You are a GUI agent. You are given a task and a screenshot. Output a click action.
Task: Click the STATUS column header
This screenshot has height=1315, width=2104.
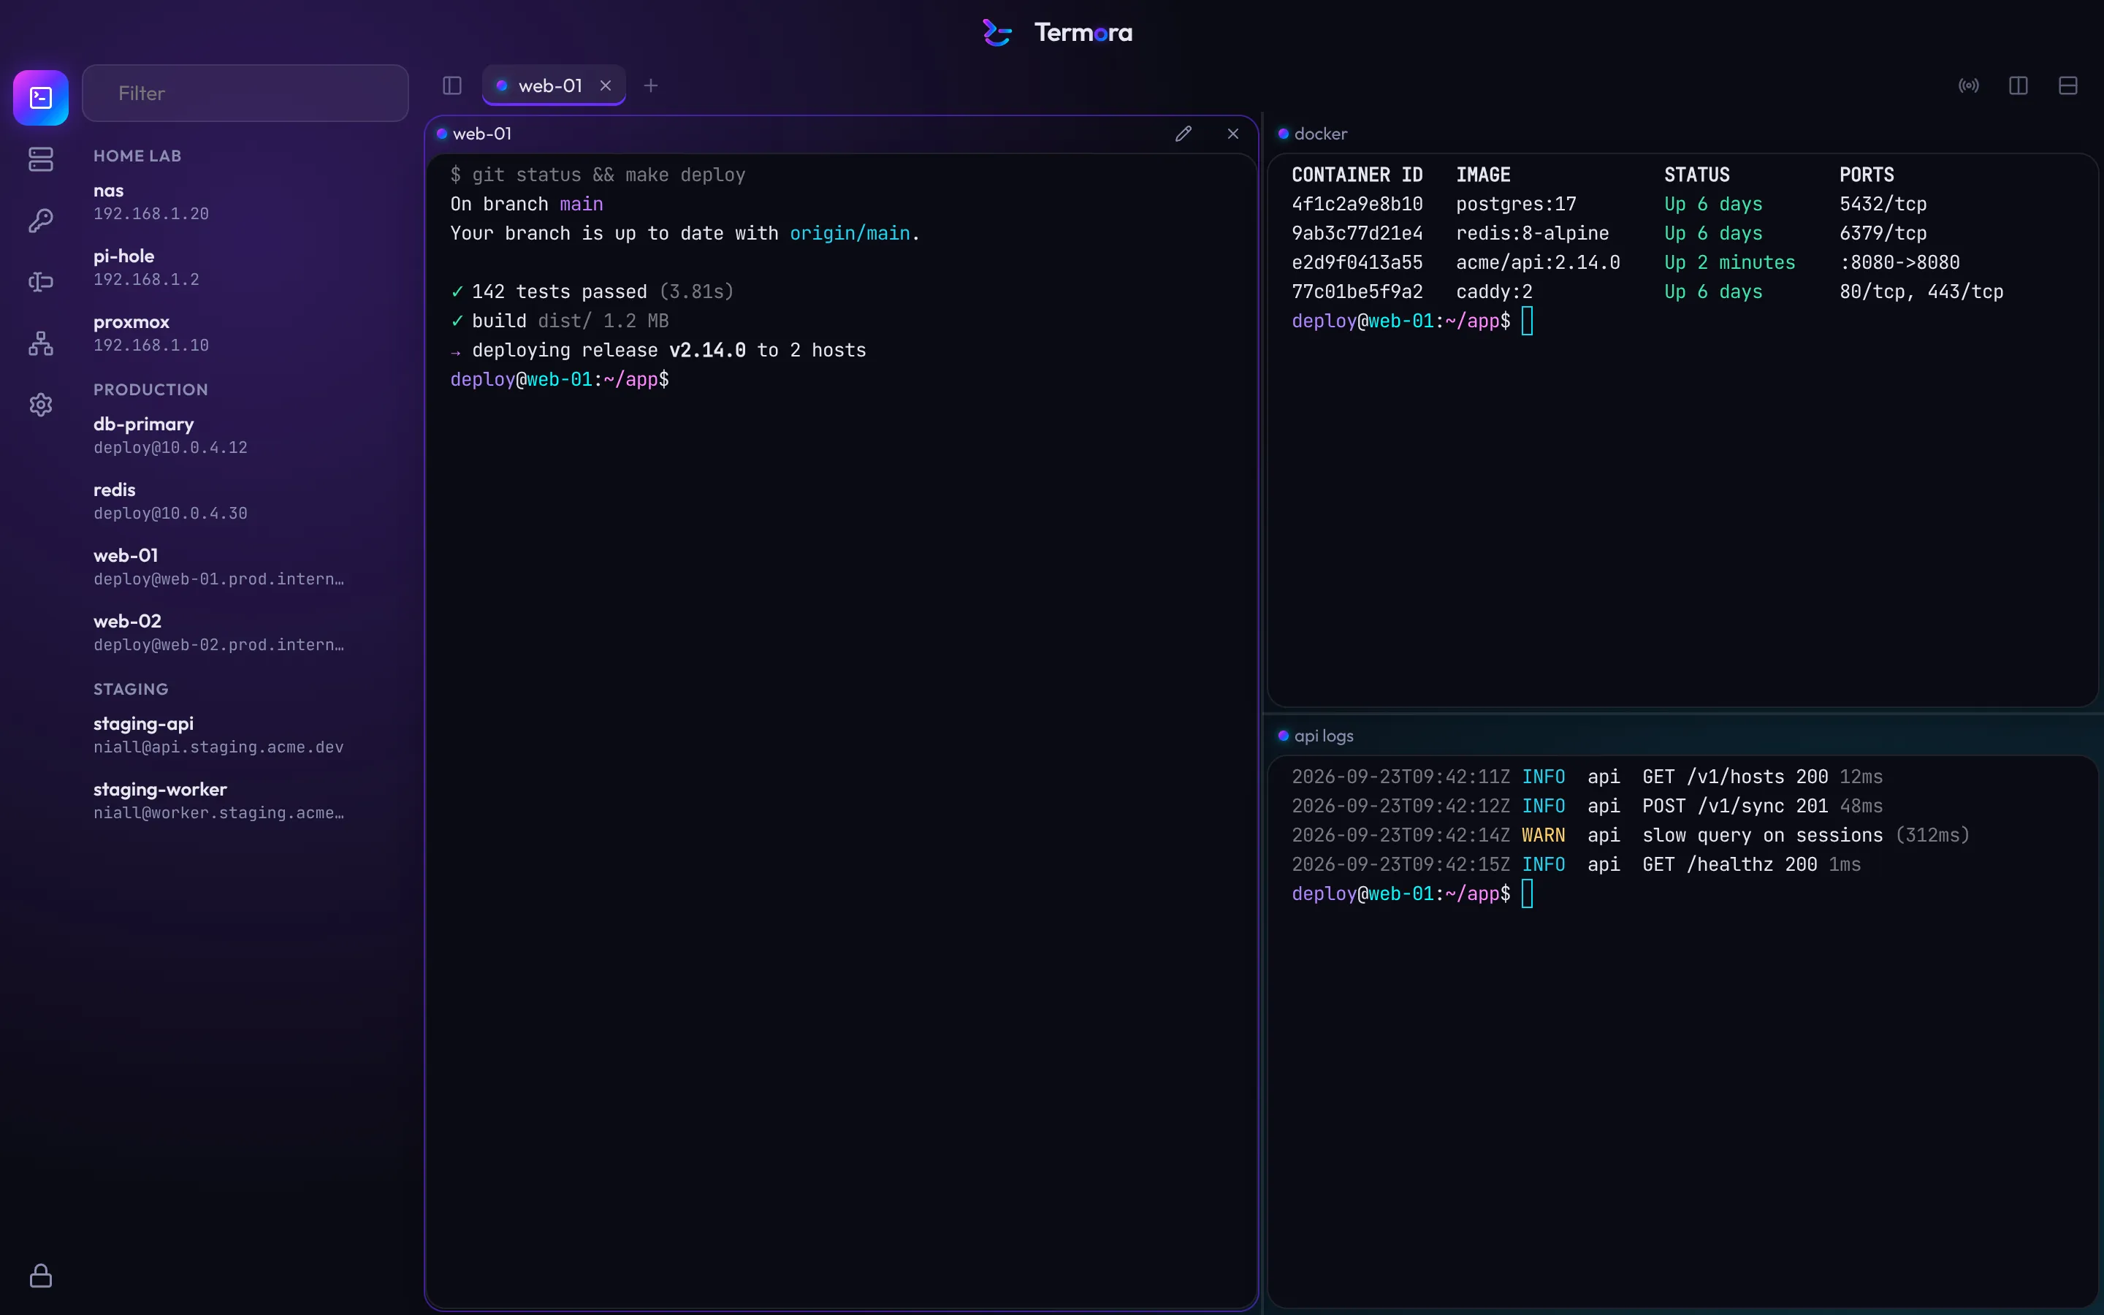[1696, 175]
